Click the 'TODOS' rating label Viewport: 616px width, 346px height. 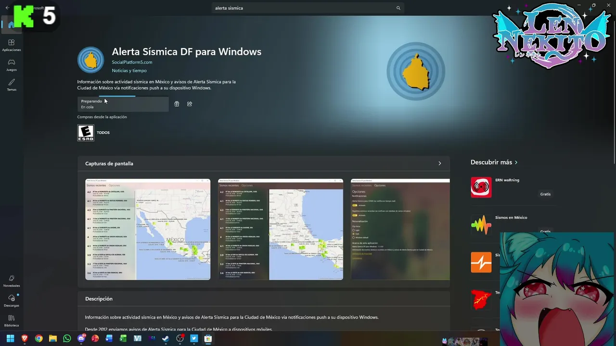click(x=103, y=133)
